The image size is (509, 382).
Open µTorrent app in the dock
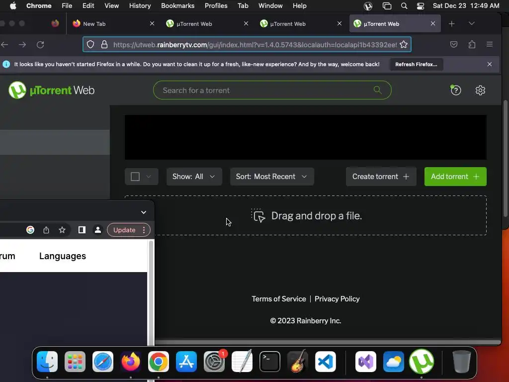pyautogui.click(x=422, y=362)
